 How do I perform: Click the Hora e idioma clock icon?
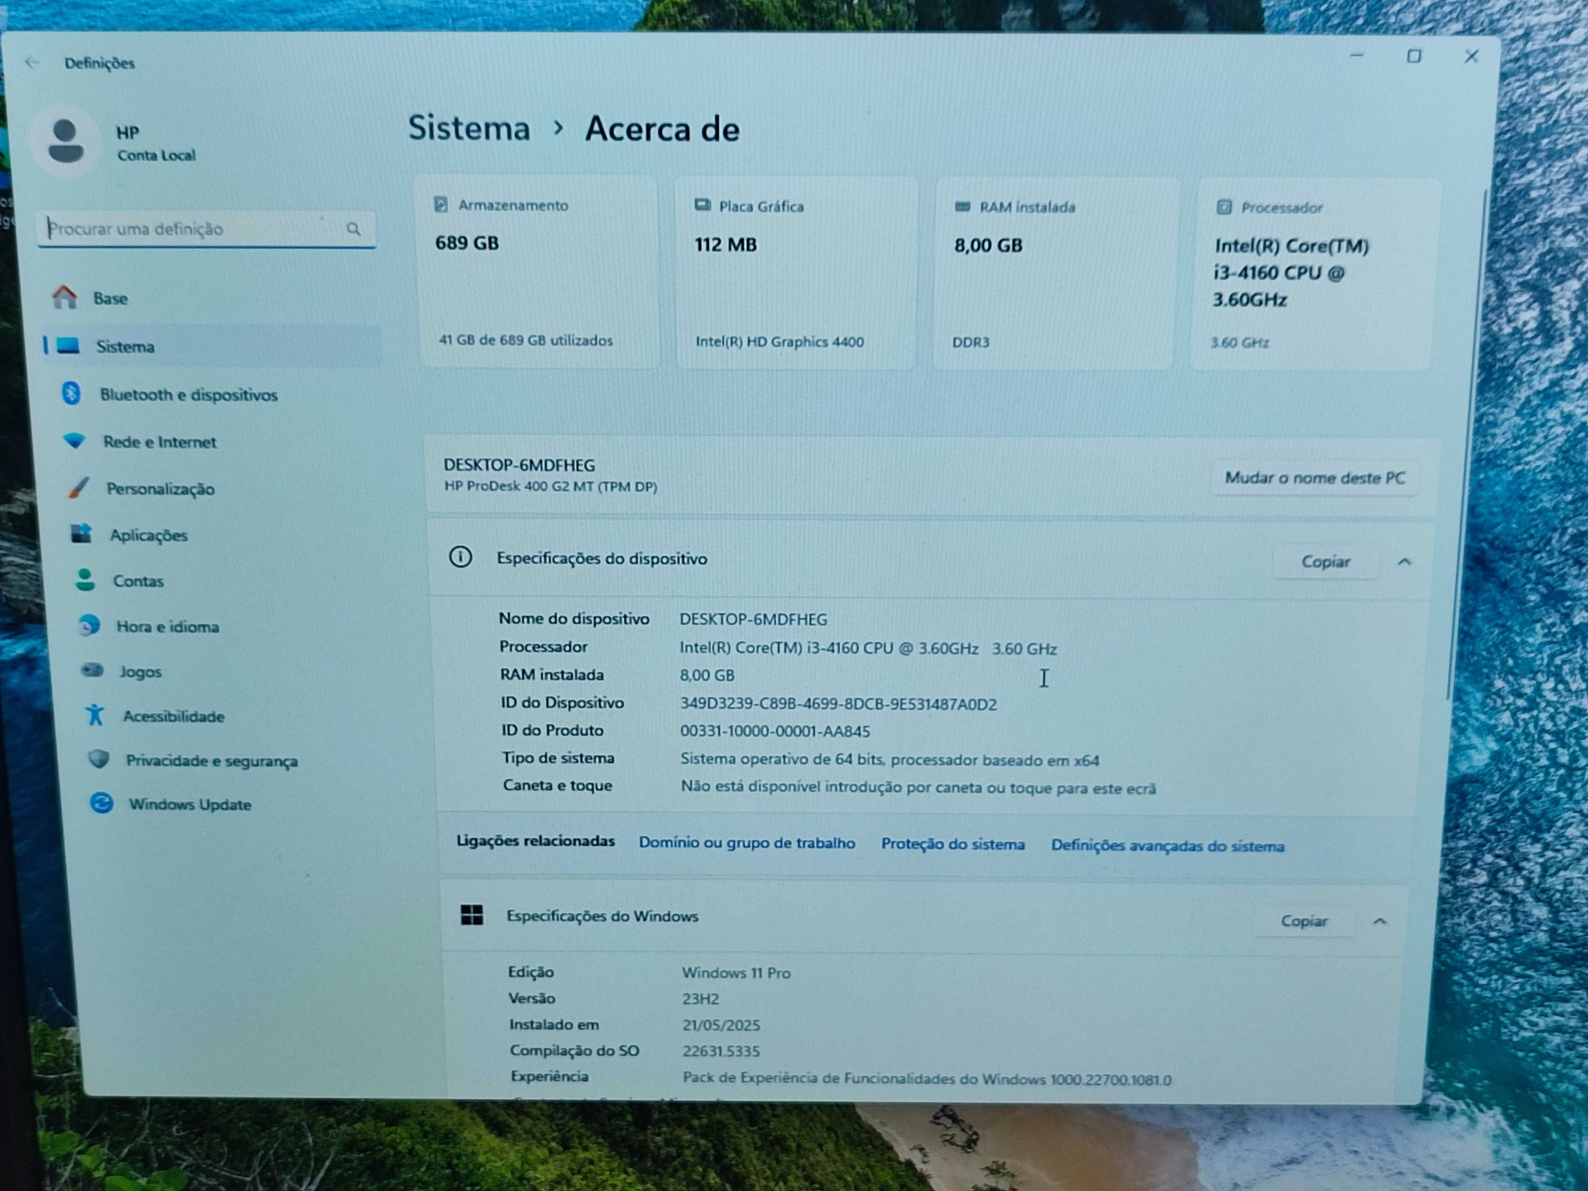pos(89,625)
